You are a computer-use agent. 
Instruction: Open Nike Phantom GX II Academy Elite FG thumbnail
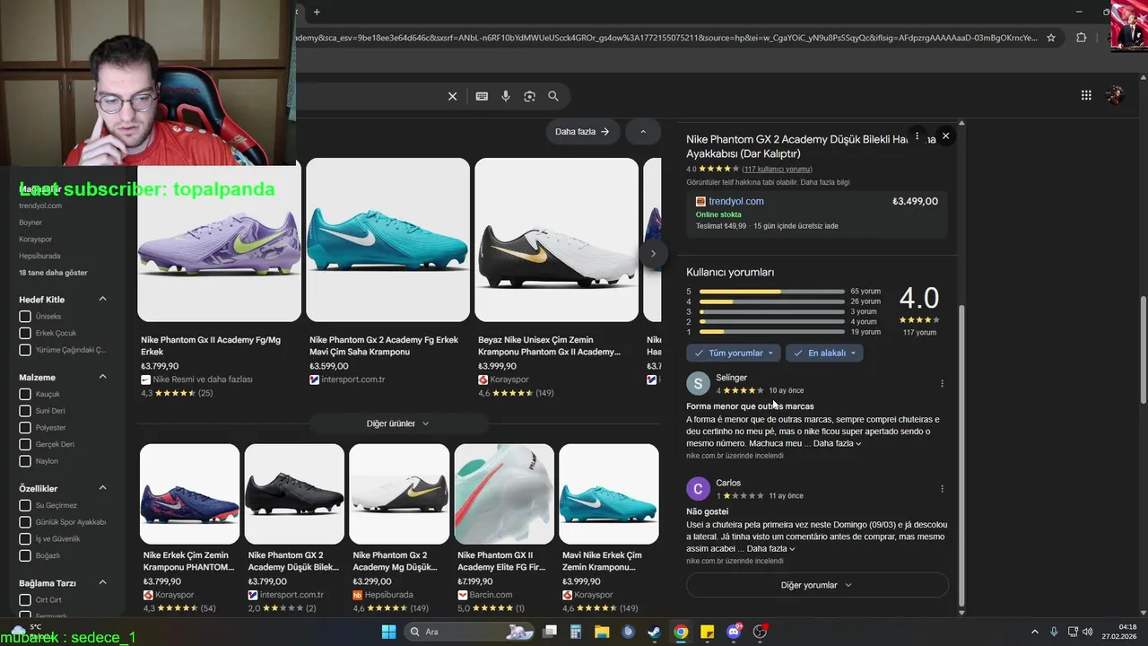point(504,493)
